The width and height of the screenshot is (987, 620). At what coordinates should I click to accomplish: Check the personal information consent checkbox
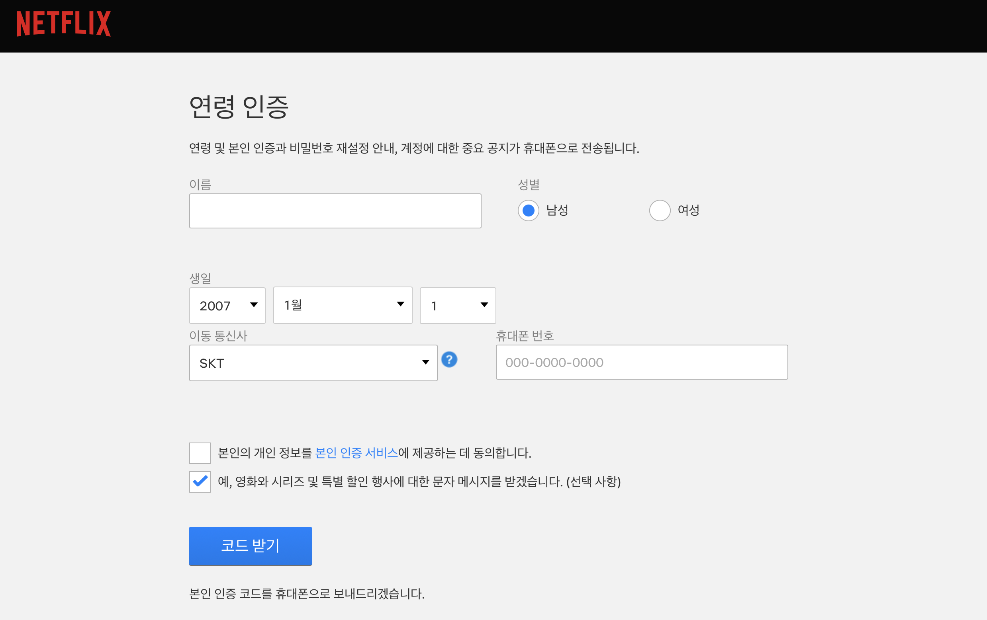point(200,453)
